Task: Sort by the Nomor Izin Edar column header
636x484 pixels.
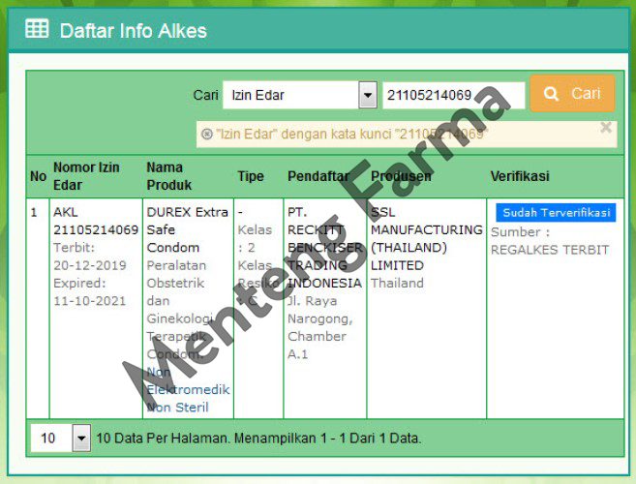Action: (86, 175)
